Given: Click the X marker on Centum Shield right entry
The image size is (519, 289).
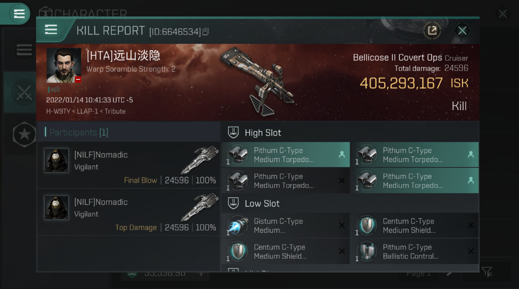Looking at the screenshot, I should 471,226.
